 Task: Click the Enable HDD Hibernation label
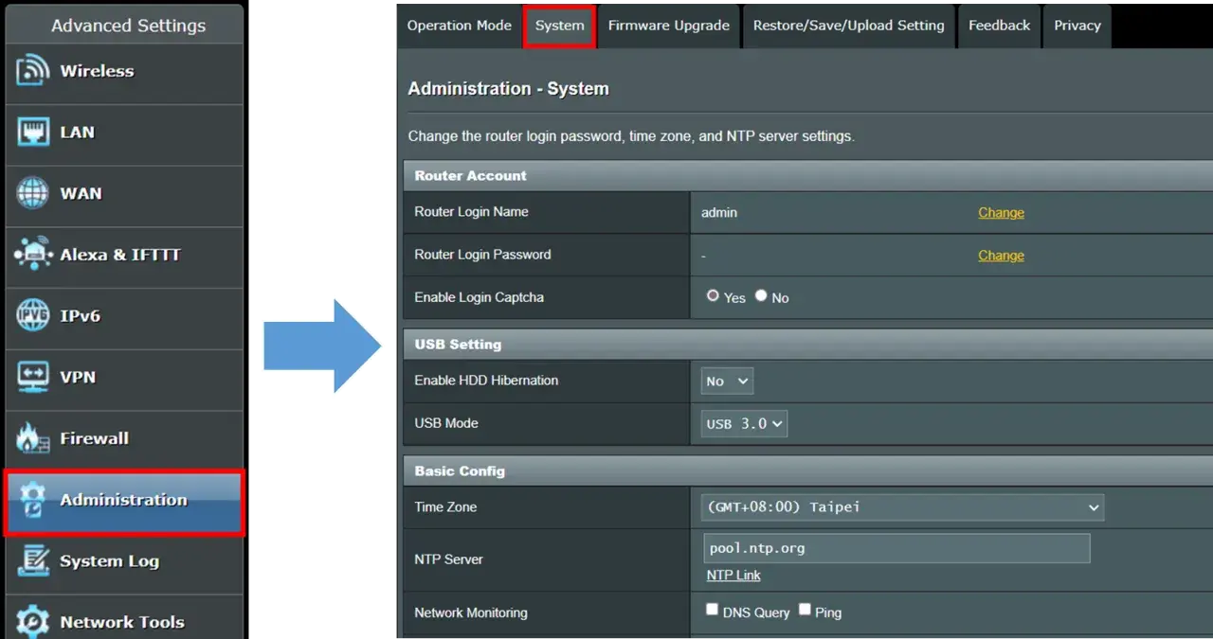pyautogui.click(x=486, y=381)
